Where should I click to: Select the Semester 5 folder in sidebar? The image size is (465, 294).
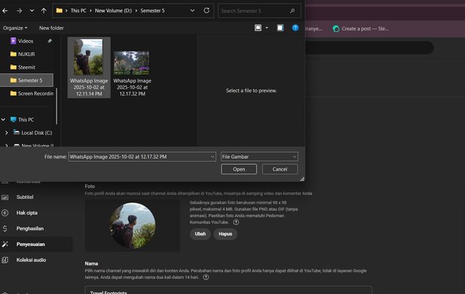[26, 80]
